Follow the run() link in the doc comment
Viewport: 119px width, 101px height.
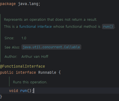coord(108,27)
